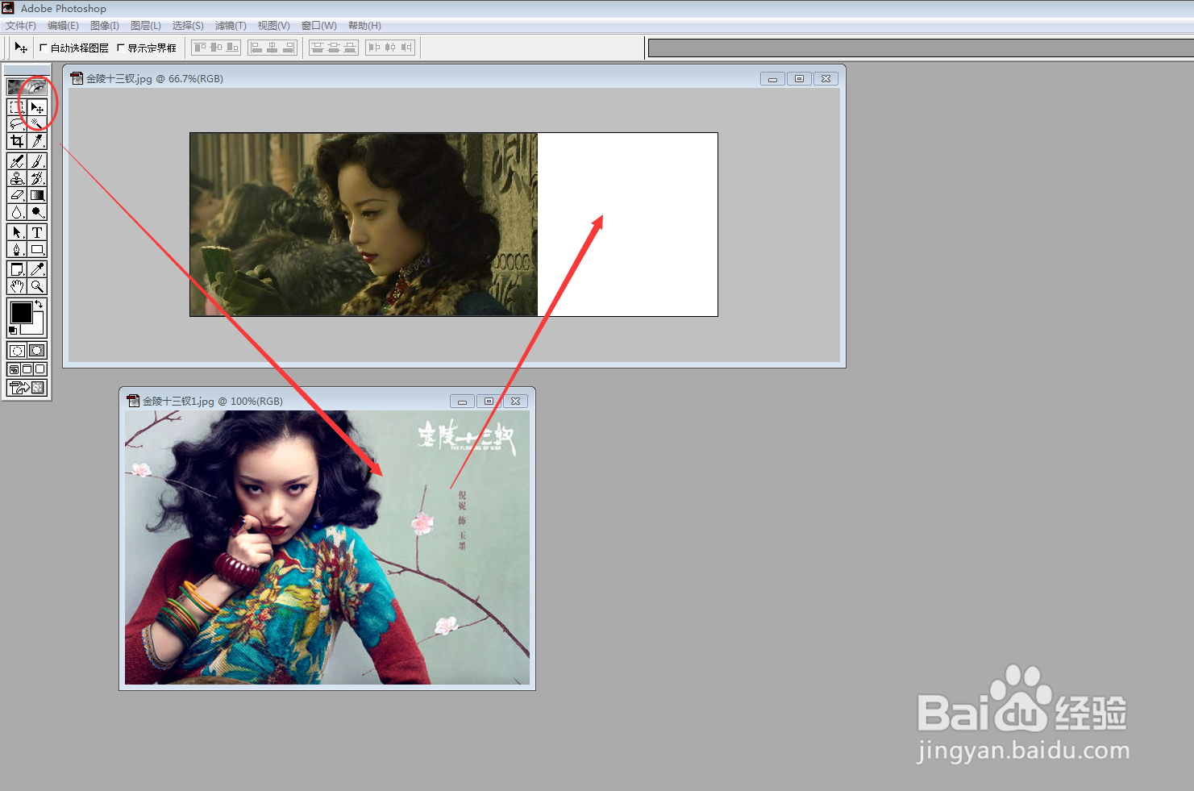Click the switch foreground/background colors arrow
The image size is (1194, 791).
(40, 304)
